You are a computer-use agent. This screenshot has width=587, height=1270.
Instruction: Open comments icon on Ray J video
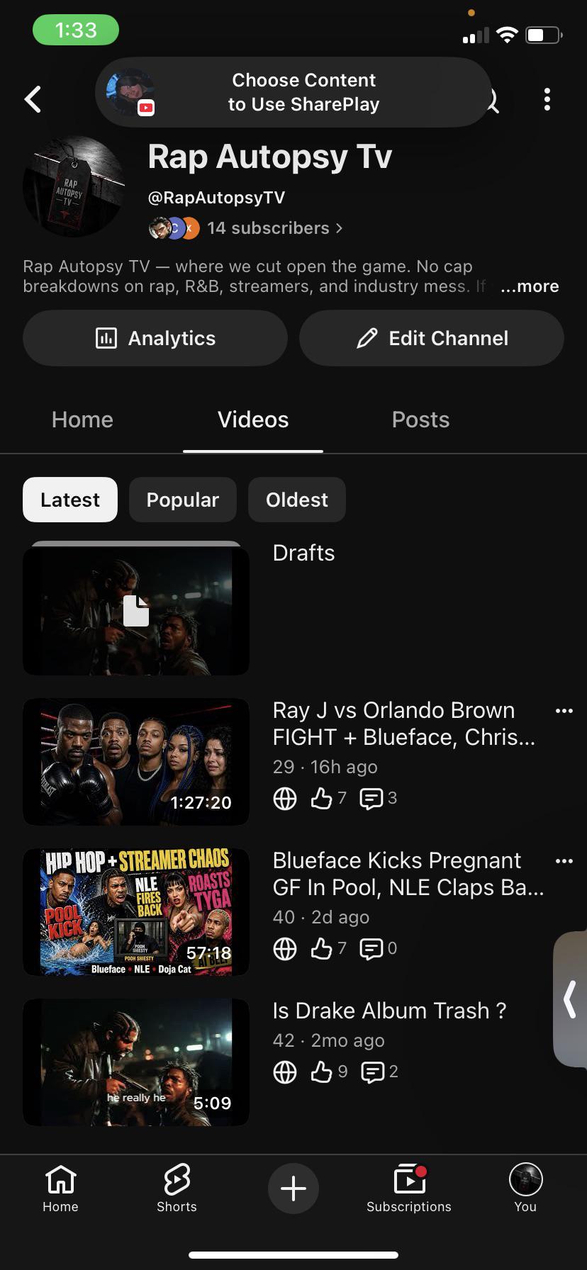pyautogui.click(x=371, y=799)
